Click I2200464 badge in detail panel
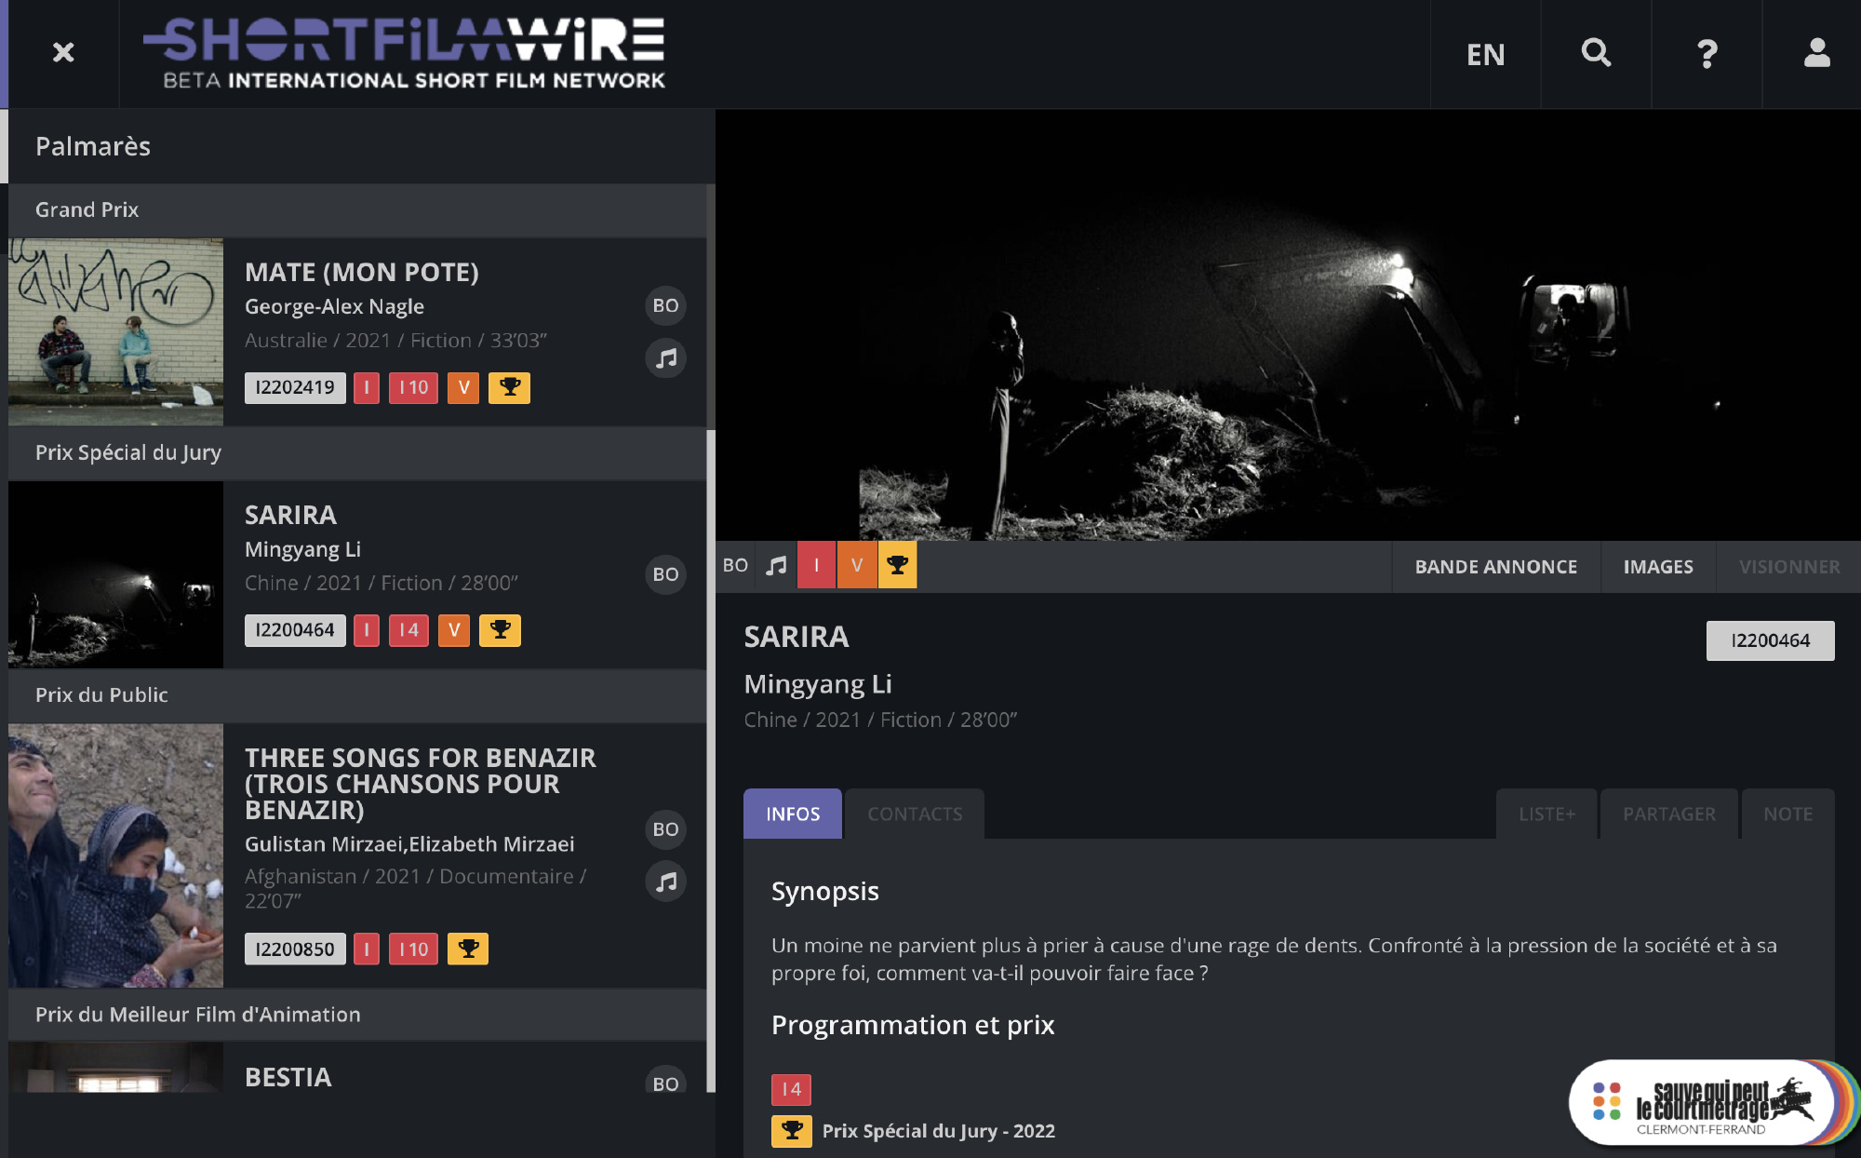The image size is (1861, 1158). click(x=1770, y=640)
